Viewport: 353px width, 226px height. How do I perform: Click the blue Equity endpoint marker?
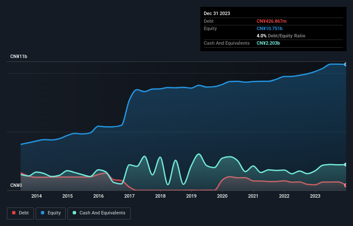345,64
